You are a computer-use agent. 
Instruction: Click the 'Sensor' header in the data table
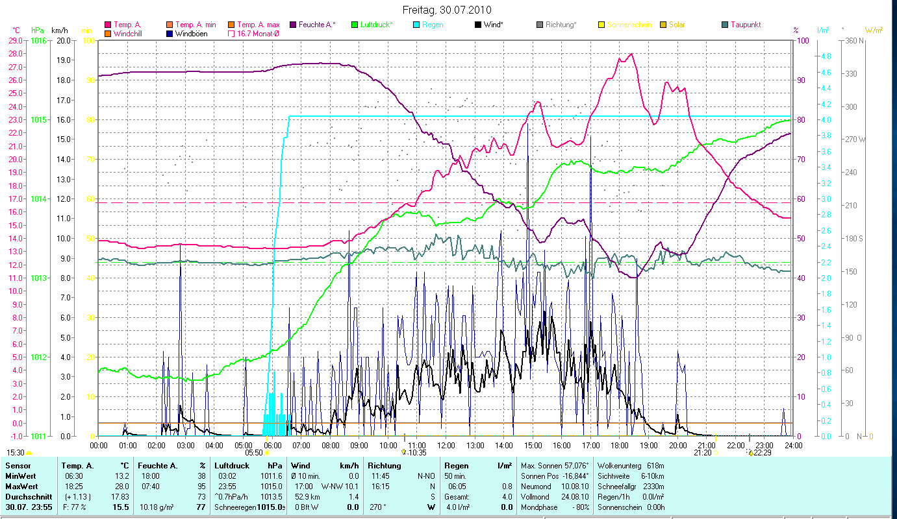17,466
